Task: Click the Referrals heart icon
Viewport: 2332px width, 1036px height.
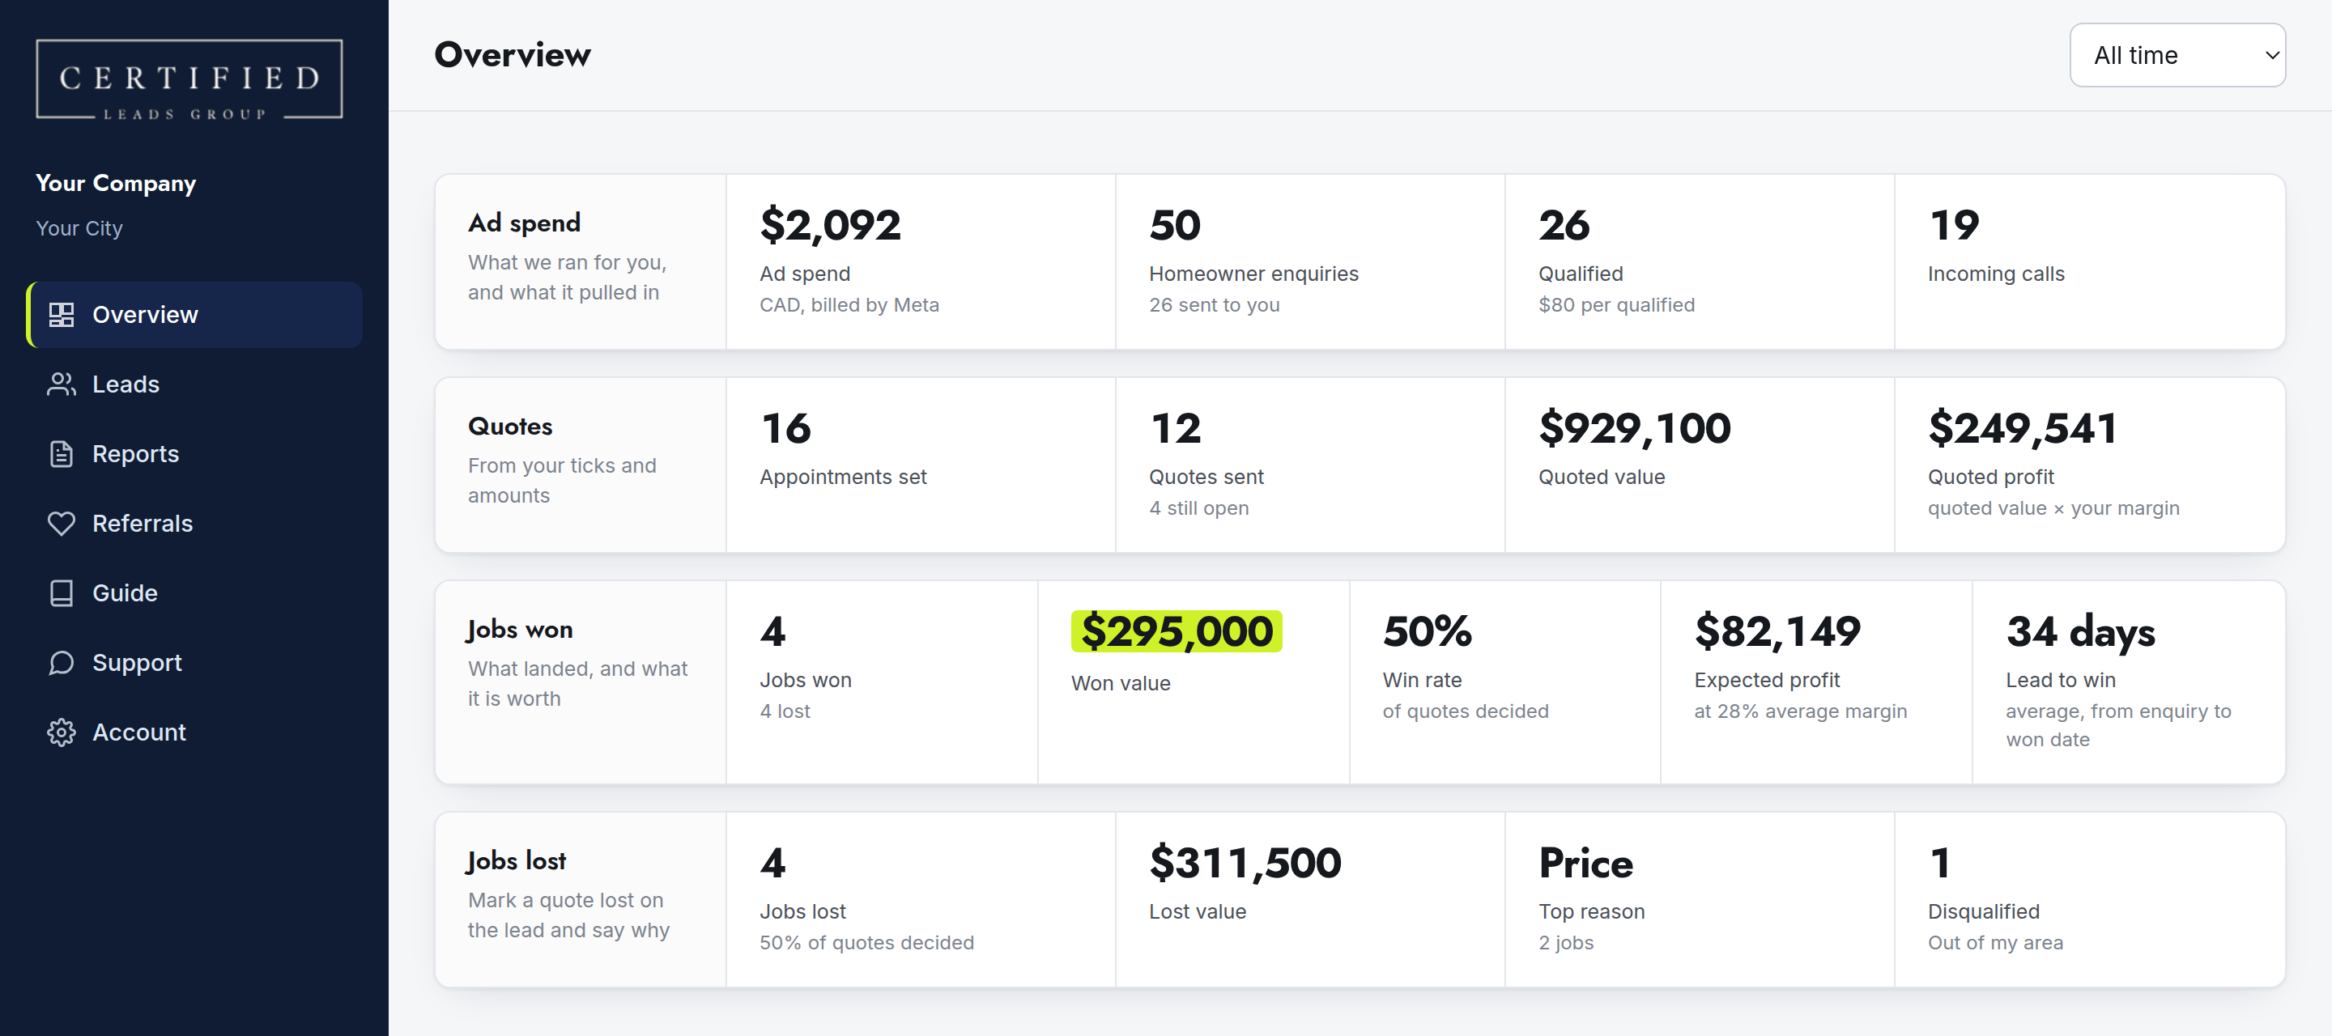Action: coord(62,524)
